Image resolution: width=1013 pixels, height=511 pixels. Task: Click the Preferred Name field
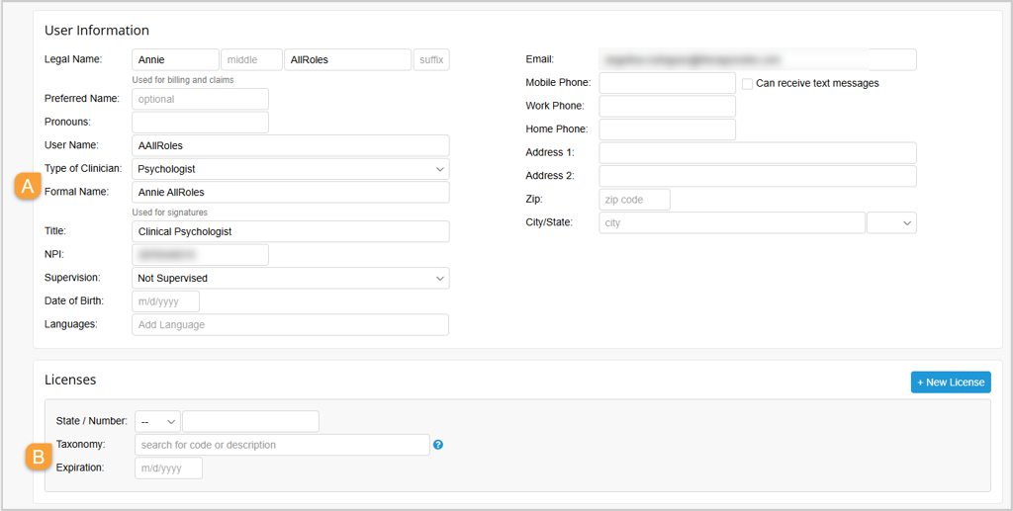[x=200, y=99]
